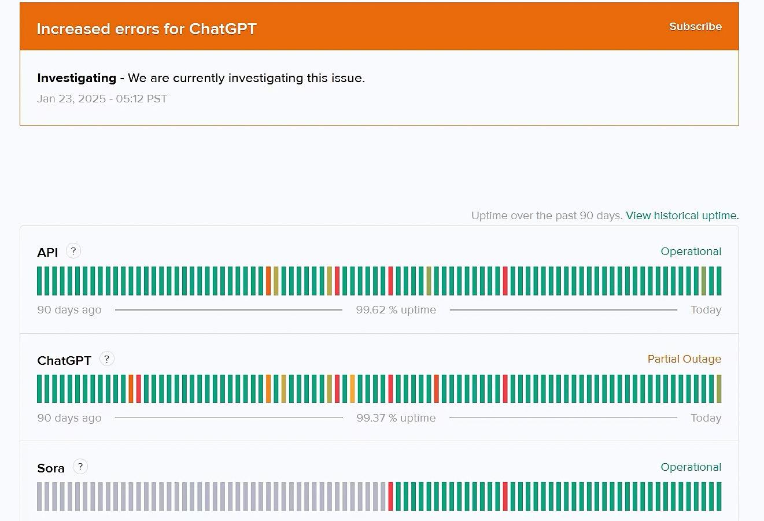Click the API component name
The width and height of the screenshot is (764, 521).
coord(47,252)
